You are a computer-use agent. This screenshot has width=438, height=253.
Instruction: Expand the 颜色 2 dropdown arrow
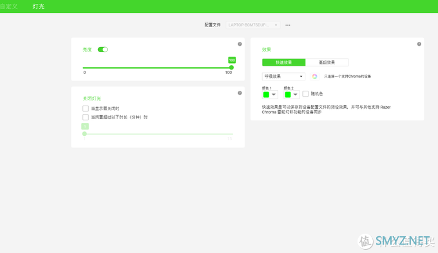(x=295, y=95)
